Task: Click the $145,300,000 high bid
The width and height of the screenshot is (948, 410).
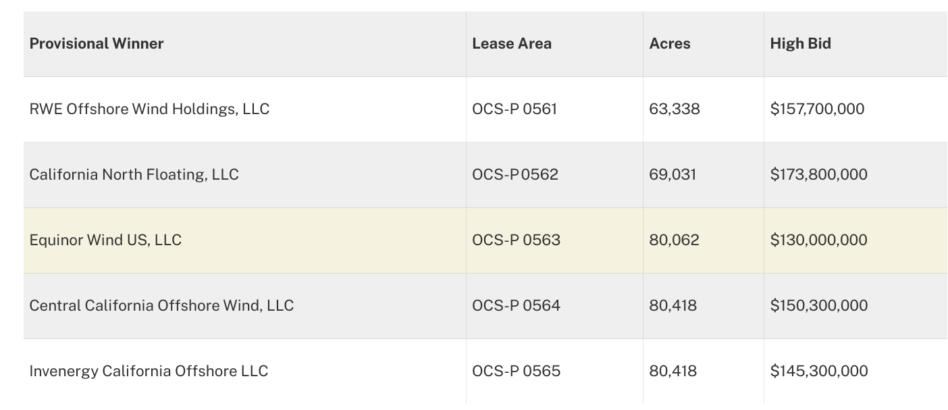Action: click(x=818, y=371)
